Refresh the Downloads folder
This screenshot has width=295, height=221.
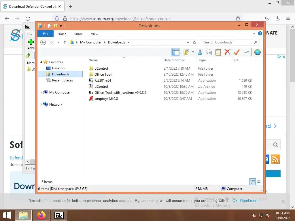coord(194,42)
